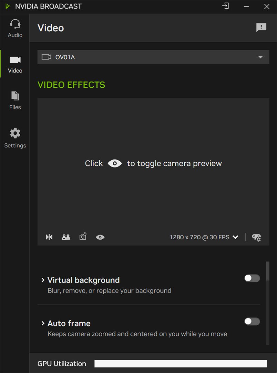
Task: Click the VIDEO EFFECTS heading
Action: tap(71, 85)
